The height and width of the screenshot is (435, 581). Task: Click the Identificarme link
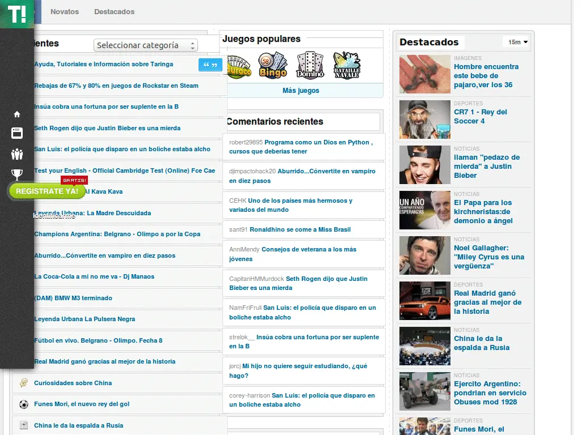pos(54,216)
